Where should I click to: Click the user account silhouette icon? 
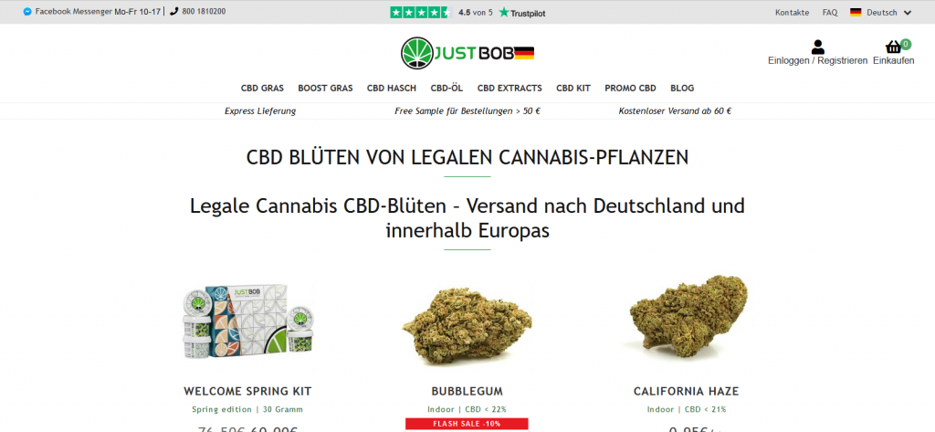[817, 47]
